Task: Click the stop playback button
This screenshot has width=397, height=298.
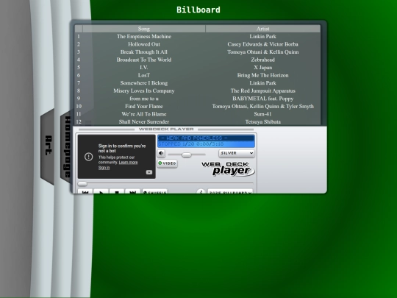Action: (117, 191)
